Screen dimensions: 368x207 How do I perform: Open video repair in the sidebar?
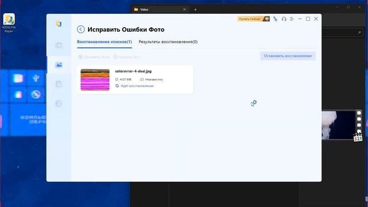coord(59,45)
